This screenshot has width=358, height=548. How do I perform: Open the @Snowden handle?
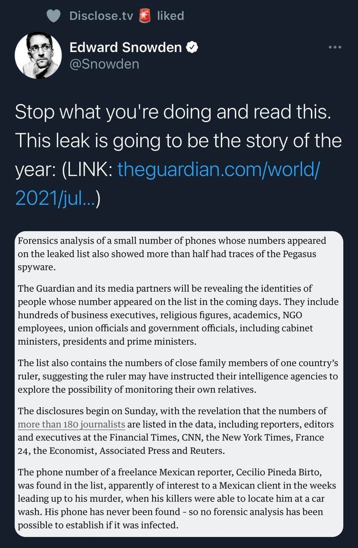(105, 64)
